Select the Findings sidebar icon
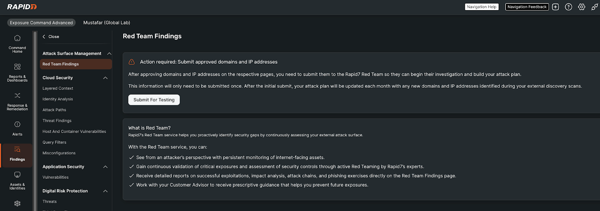This screenshot has width=600, height=211. (x=17, y=154)
